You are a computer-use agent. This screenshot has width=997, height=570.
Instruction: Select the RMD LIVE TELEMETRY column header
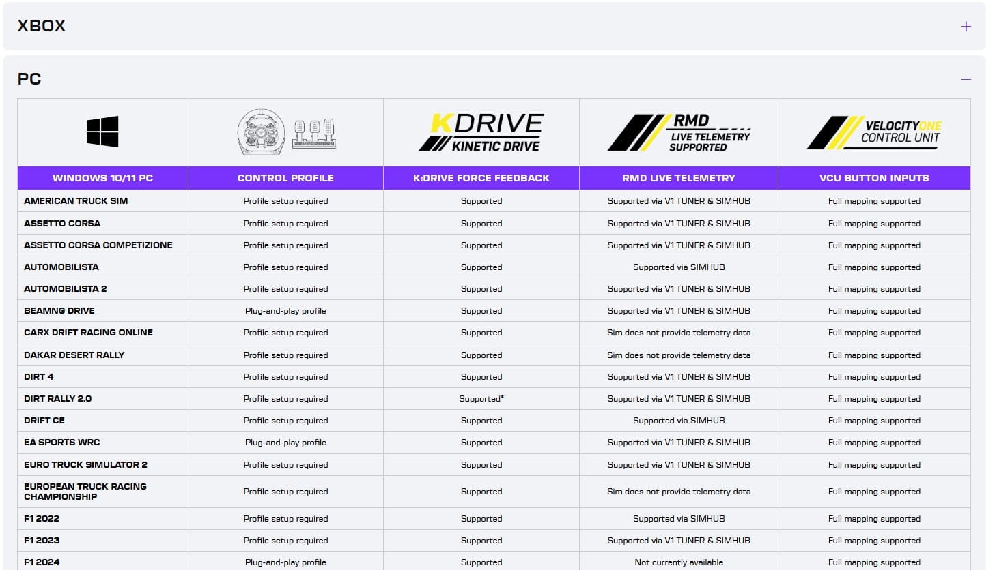[679, 178]
